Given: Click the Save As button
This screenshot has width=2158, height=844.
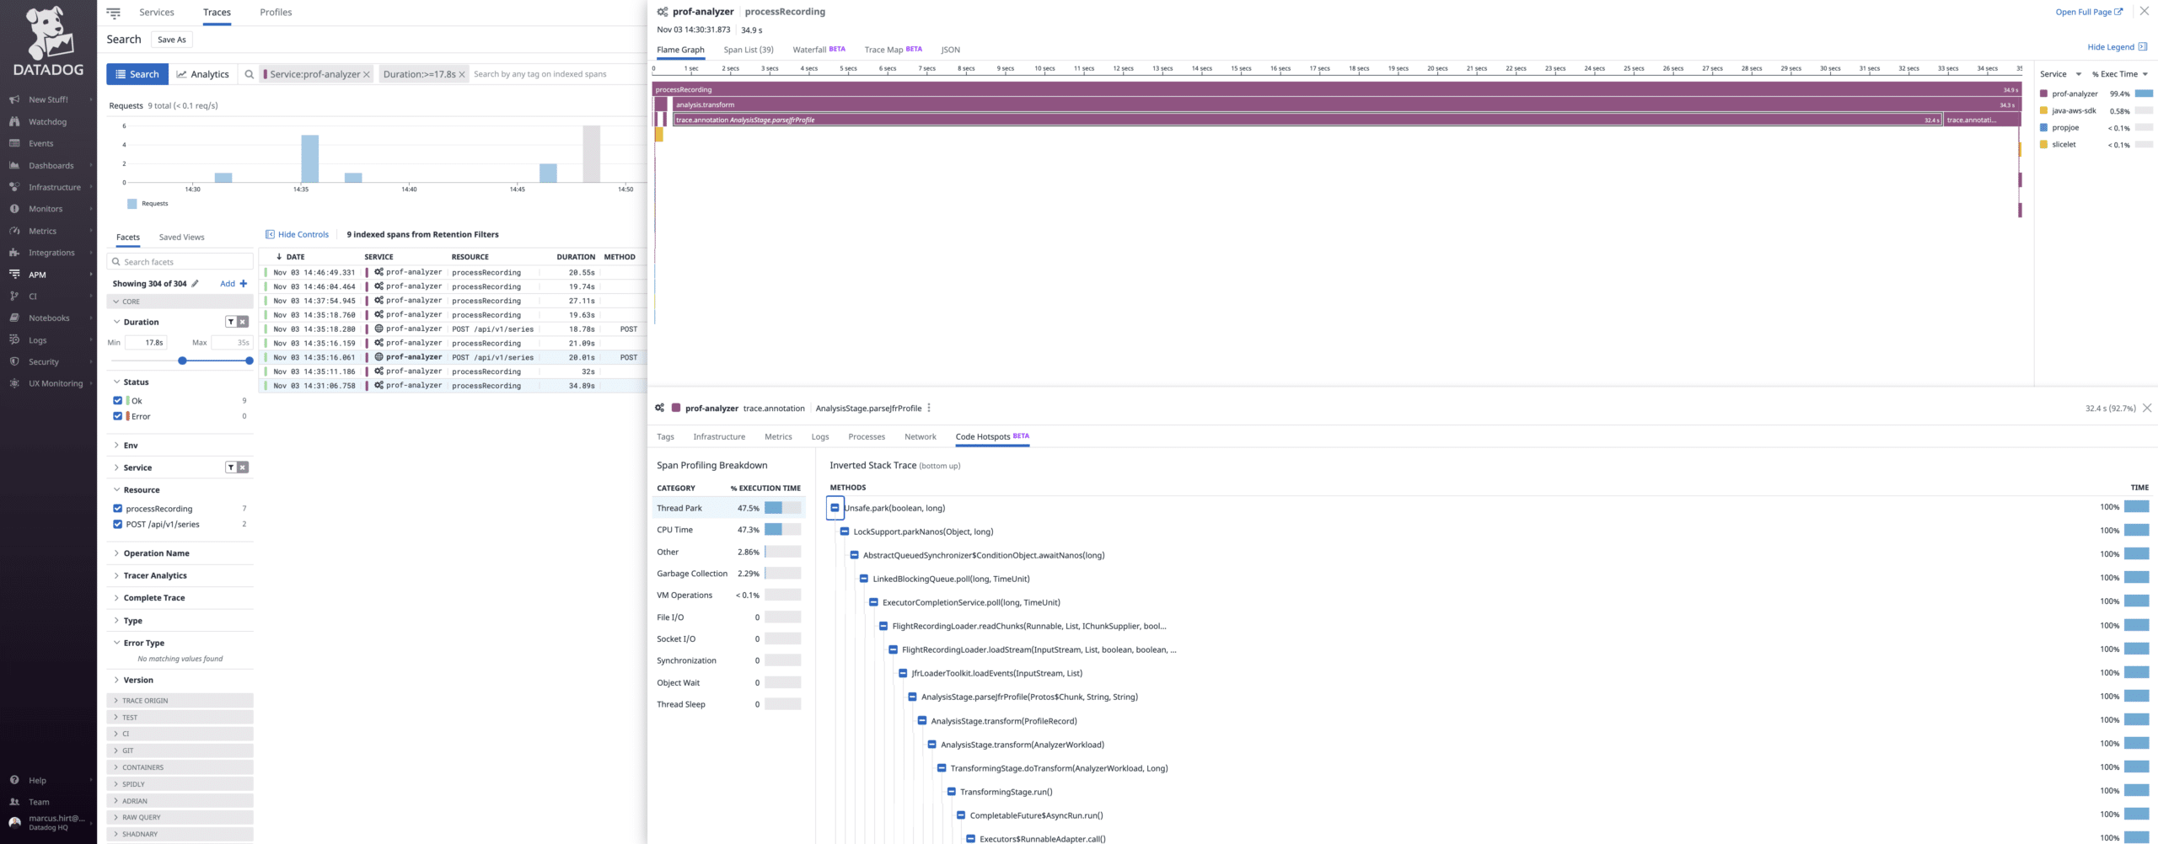Looking at the screenshot, I should tap(172, 40).
